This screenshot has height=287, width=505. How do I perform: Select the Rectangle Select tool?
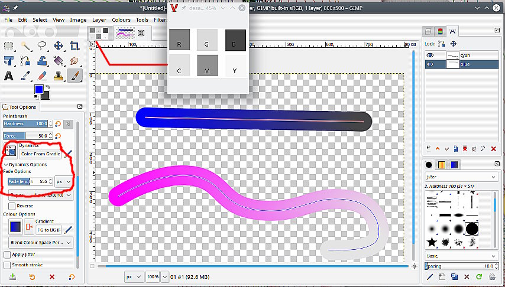point(9,45)
